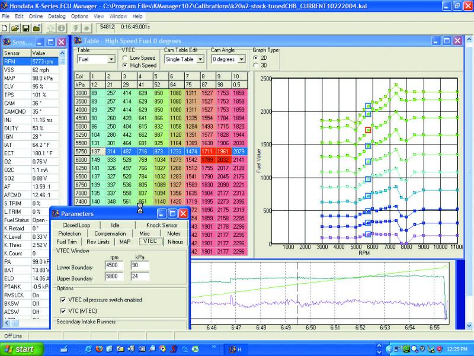Click the record datalog circle icon
Image resolution: width=474 pixels, height=356 pixels.
[x=87, y=28]
